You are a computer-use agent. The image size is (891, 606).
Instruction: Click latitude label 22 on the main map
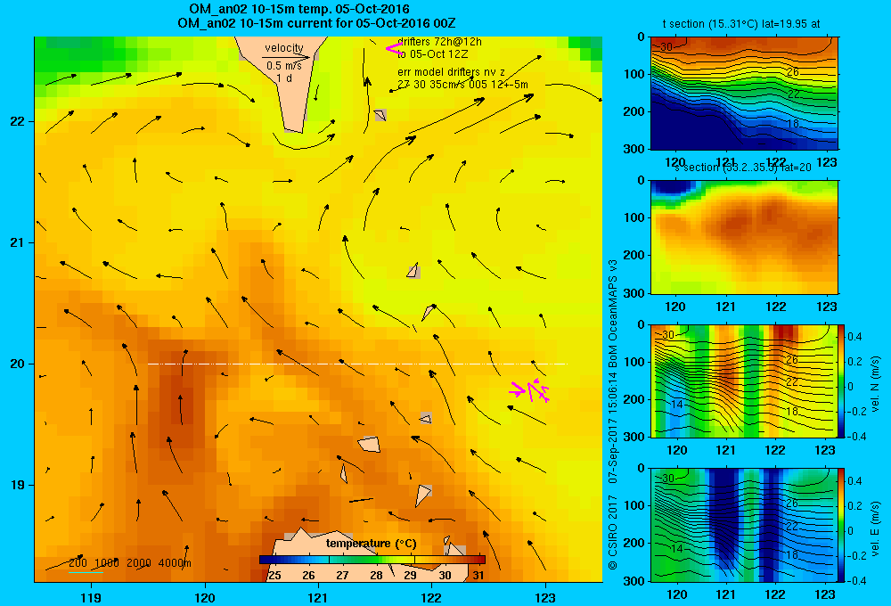click(x=17, y=121)
